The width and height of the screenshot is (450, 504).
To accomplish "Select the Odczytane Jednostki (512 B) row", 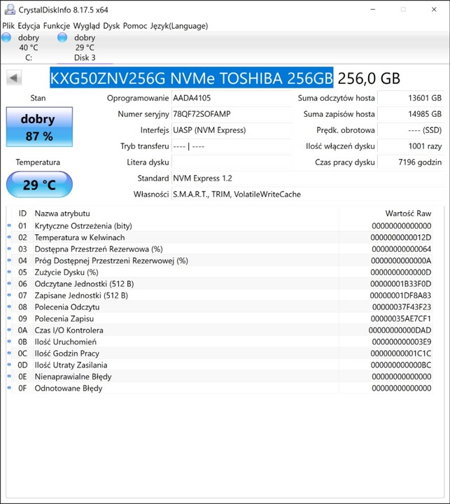I will point(220,283).
